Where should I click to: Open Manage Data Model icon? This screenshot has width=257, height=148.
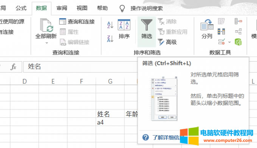(238, 42)
